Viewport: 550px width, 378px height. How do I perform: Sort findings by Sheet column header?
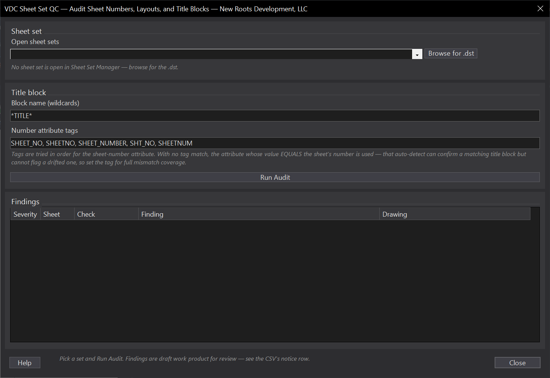57,214
